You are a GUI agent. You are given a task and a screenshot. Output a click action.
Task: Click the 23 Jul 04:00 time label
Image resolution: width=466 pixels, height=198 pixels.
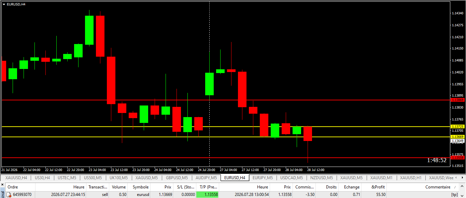pos(98,170)
